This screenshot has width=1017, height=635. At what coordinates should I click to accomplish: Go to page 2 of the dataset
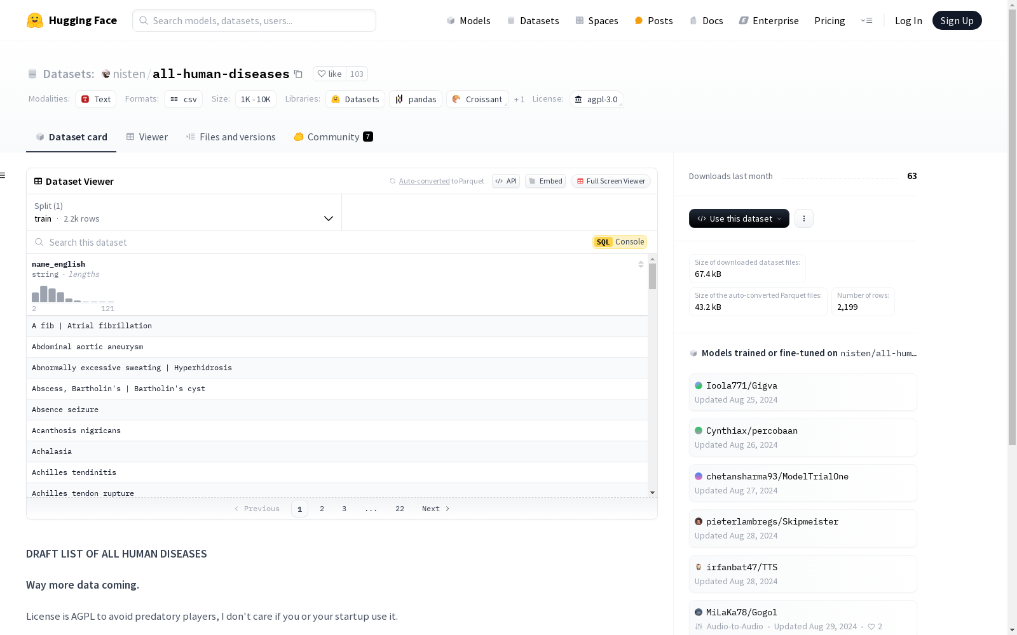(x=322, y=509)
